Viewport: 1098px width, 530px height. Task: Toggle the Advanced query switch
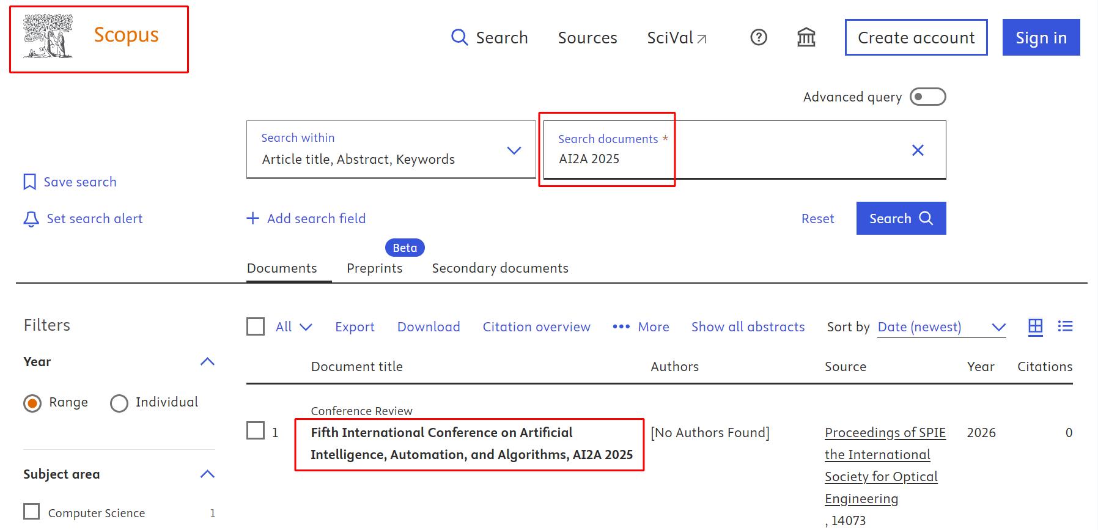(x=927, y=97)
